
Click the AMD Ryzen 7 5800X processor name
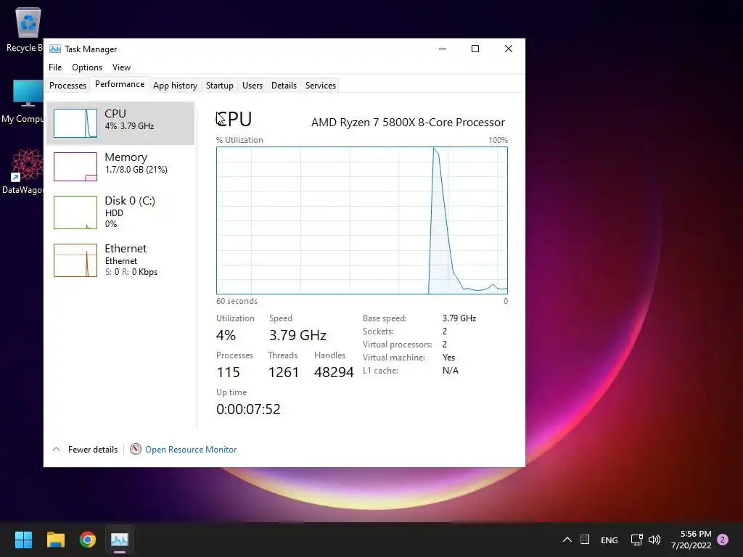(x=408, y=122)
